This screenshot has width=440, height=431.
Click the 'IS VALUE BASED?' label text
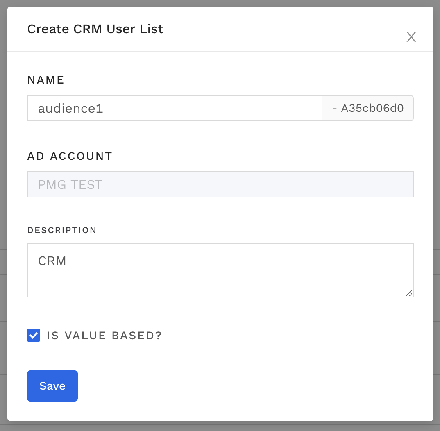104,336
